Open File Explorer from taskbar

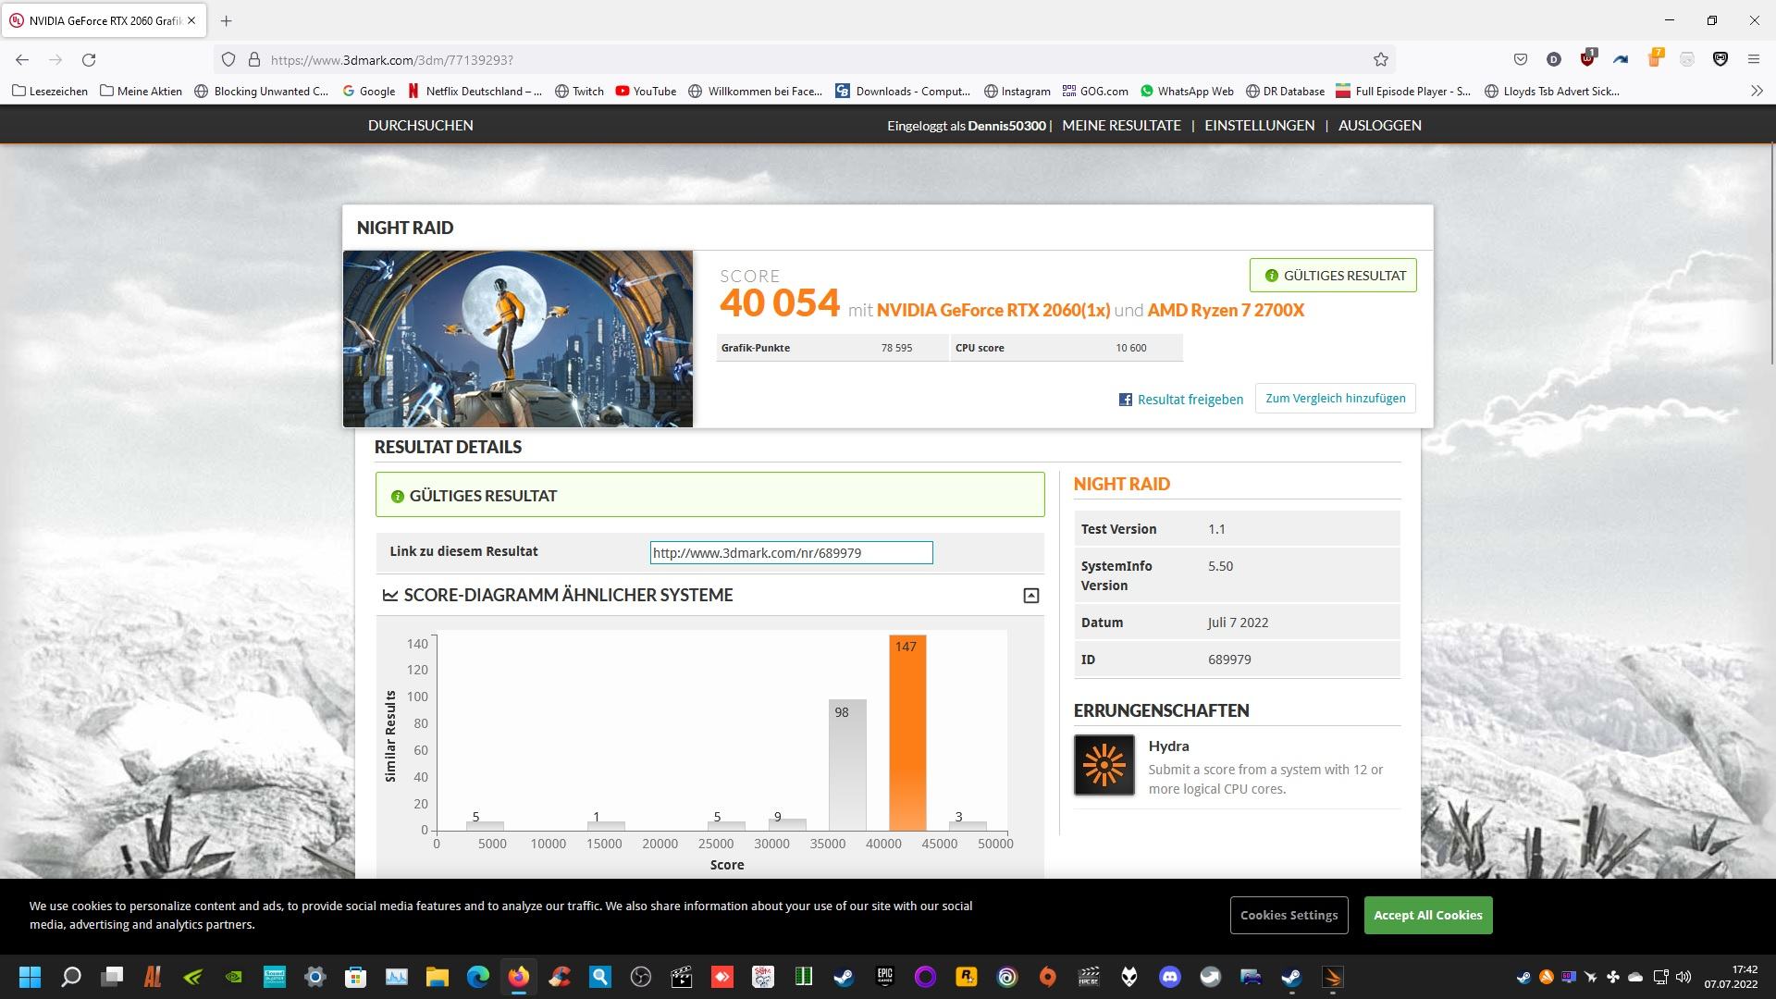[x=437, y=977]
